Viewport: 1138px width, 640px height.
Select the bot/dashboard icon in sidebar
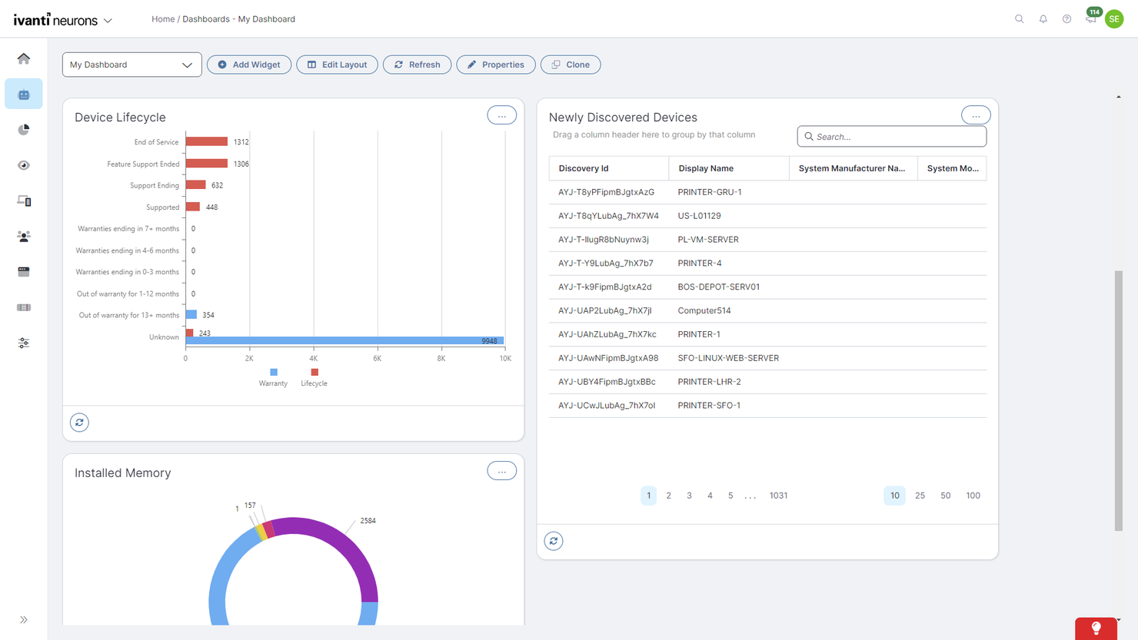pos(24,94)
